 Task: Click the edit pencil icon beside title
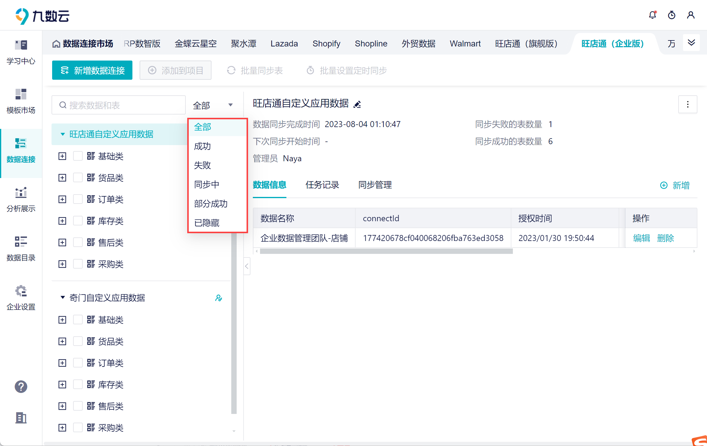point(357,104)
